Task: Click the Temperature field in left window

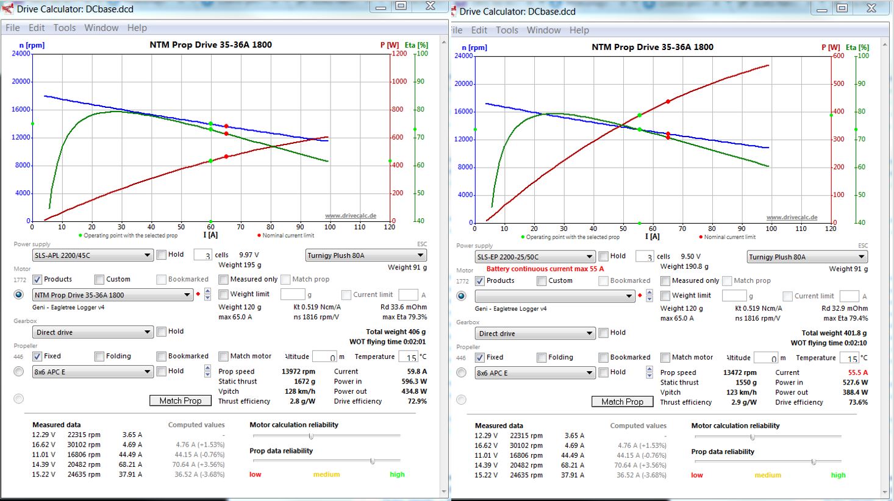Action: (407, 357)
